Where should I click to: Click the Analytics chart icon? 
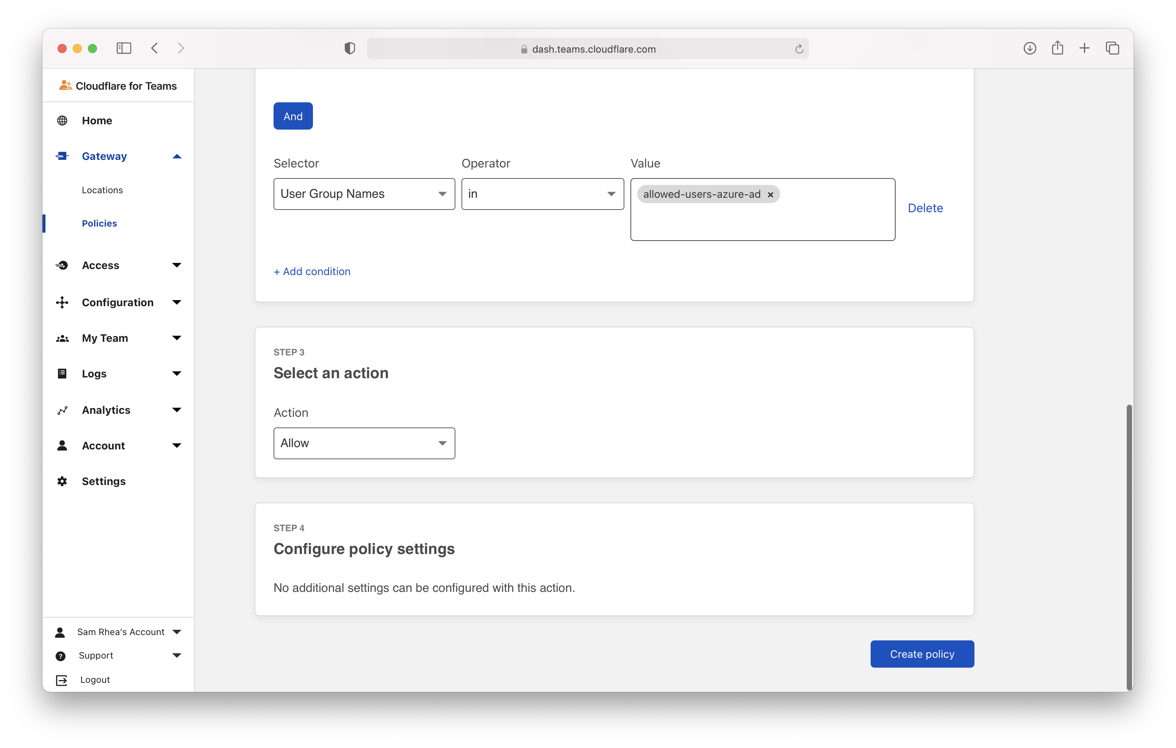pyautogui.click(x=62, y=410)
